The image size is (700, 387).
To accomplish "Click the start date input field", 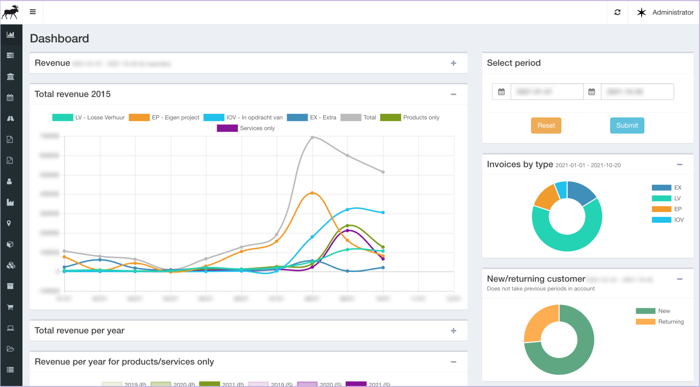I will (x=547, y=92).
